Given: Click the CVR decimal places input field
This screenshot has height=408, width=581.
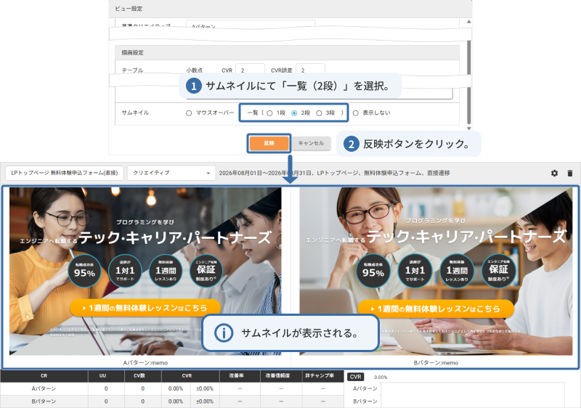Looking at the screenshot, I should [250, 69].
